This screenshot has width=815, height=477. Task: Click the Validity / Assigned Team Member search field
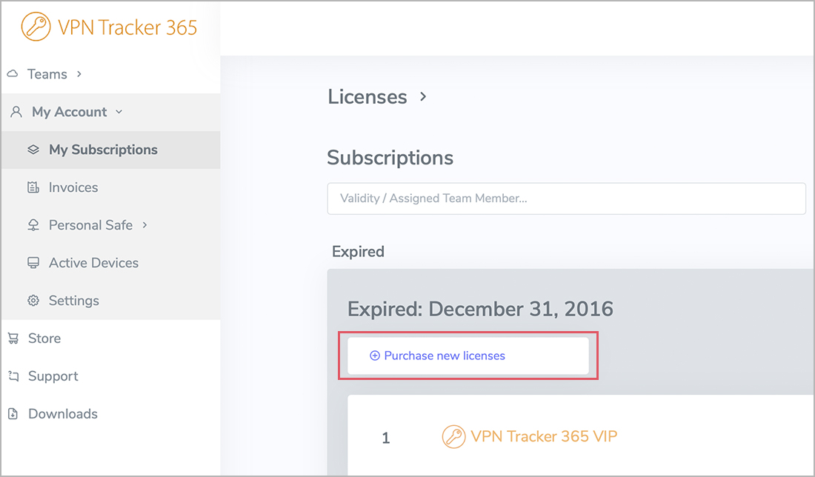566,199
